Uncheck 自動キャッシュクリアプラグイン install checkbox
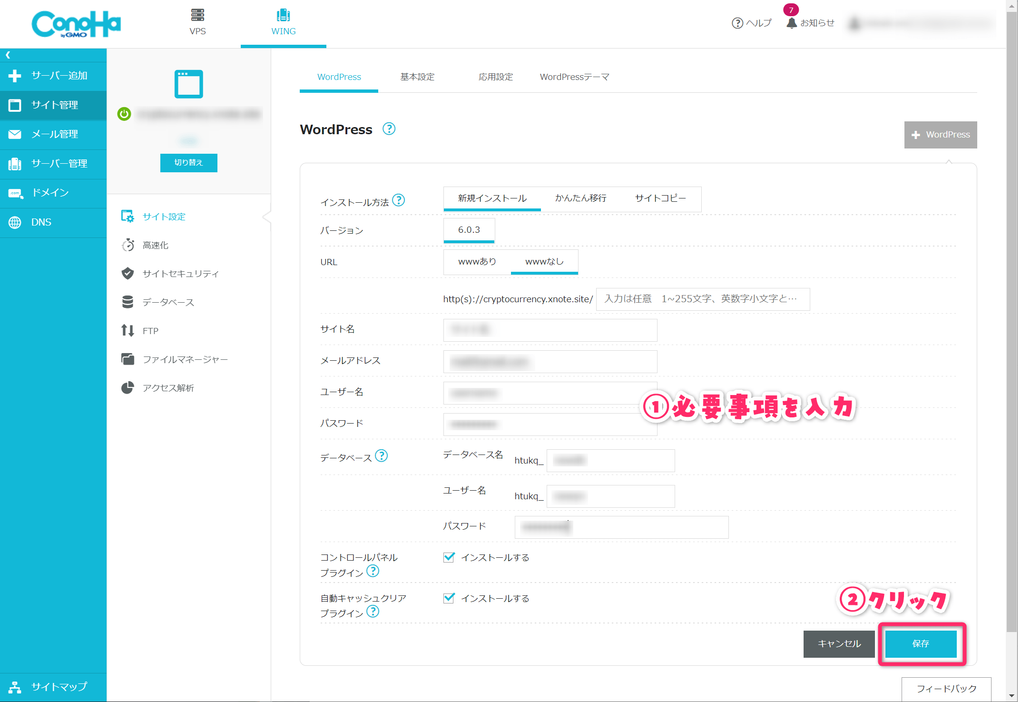The width and height of the screenshot is (1031, 702). (449, 598)
